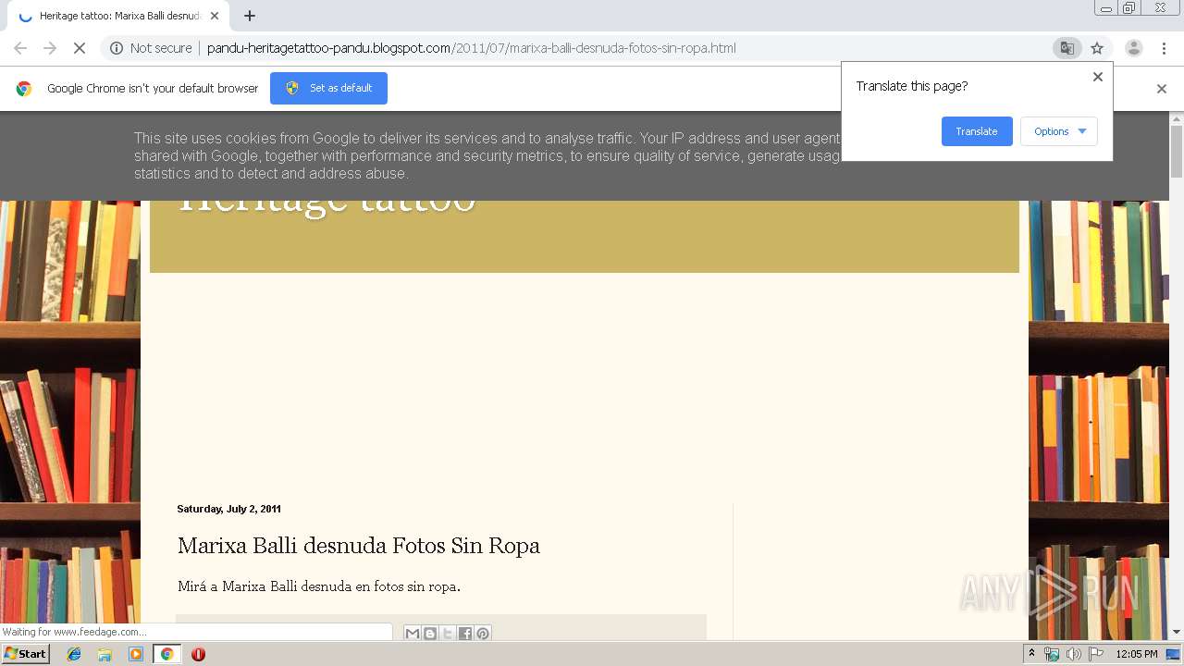Open the Chrome profile avatar
The width and height of the screenshot is (1184, 666).
pyautogui.click(x=1133, y=48)
